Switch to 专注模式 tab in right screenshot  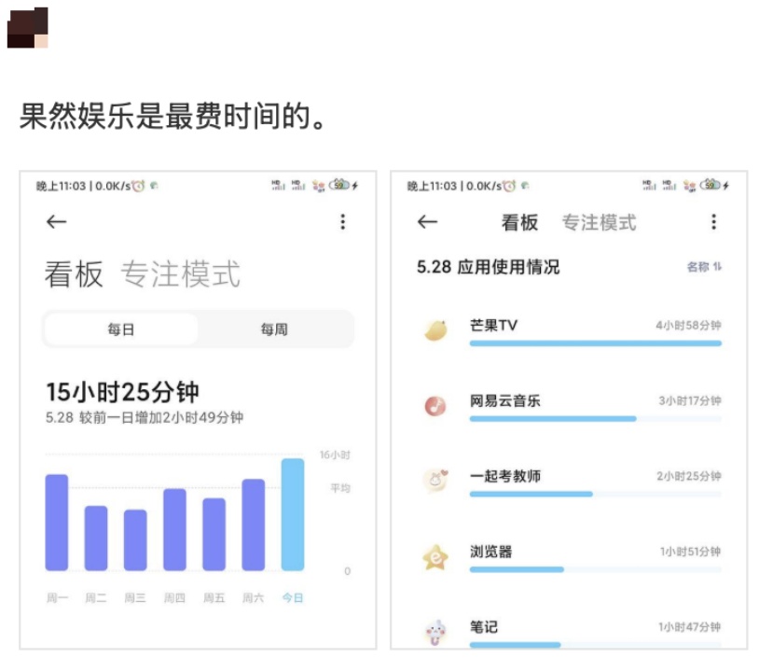599,222
